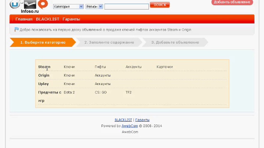This screenshot has height=148, width=264.
Task: Open the Infoso.ru site title
Action: click(x=30, y=11)
